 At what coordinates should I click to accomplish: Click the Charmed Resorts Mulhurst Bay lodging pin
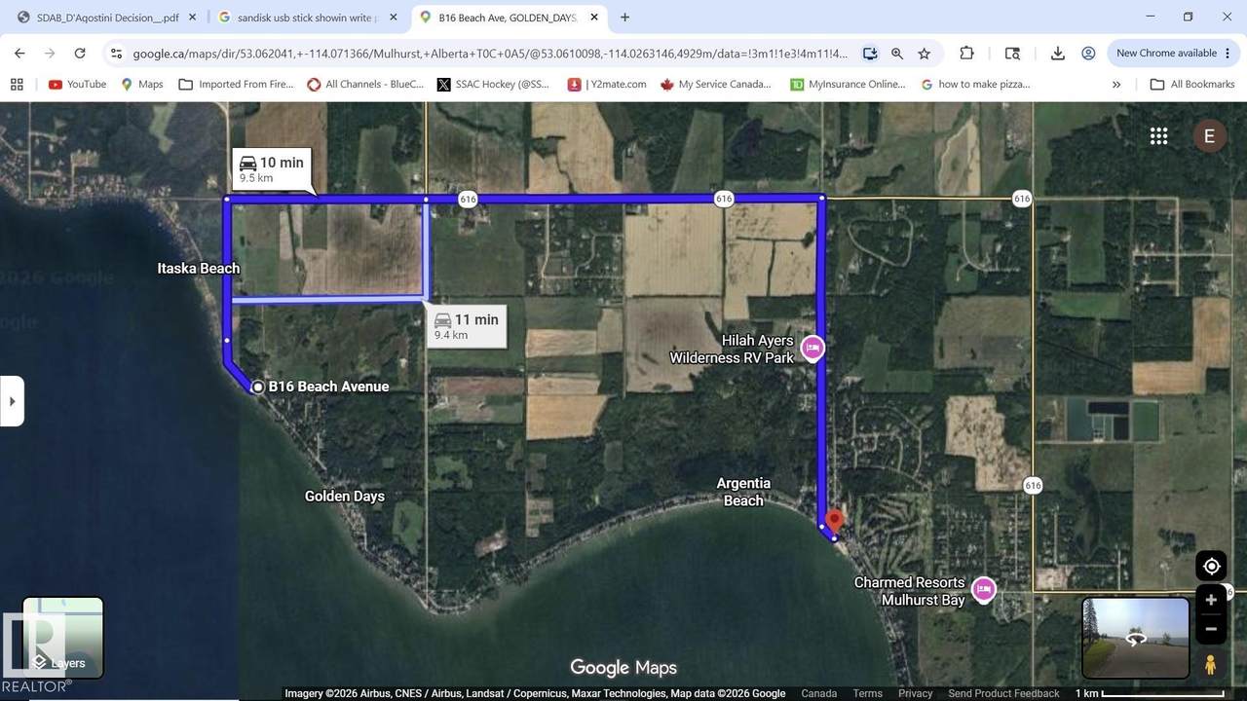click(x=983, y=589)
